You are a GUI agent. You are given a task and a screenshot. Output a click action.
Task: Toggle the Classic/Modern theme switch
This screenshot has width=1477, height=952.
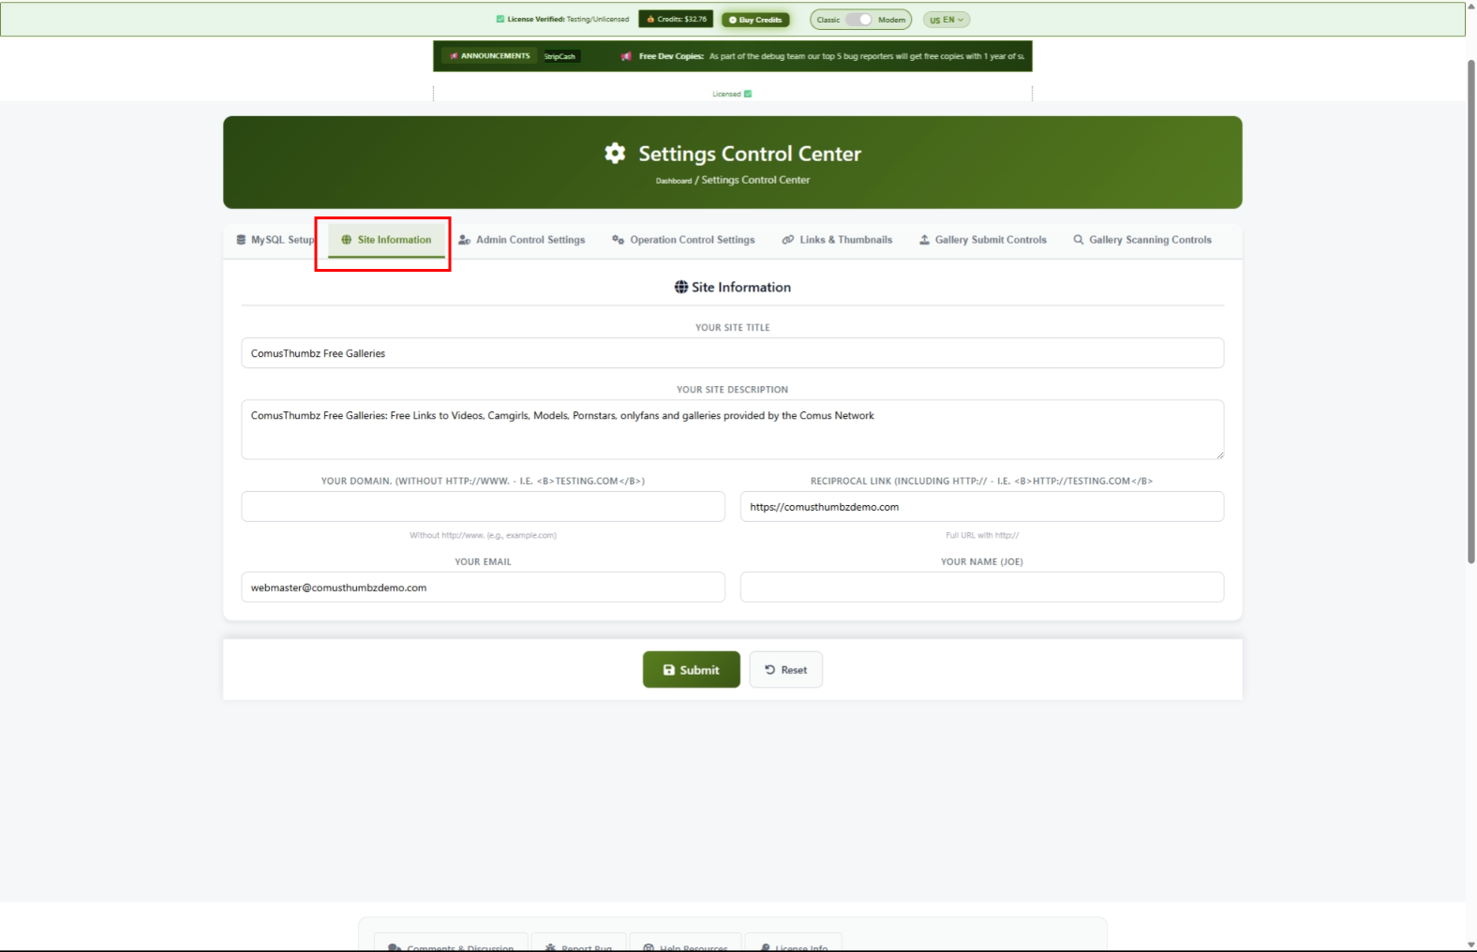pyautogui.click(x=859, y=20)
